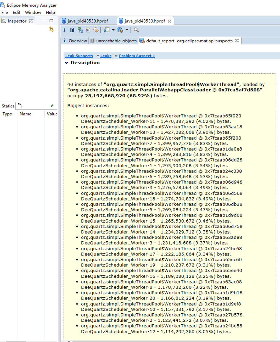Toggle the pin icon in Inspector panel
The height and width of the screenshot is (342, 280).
52,106
